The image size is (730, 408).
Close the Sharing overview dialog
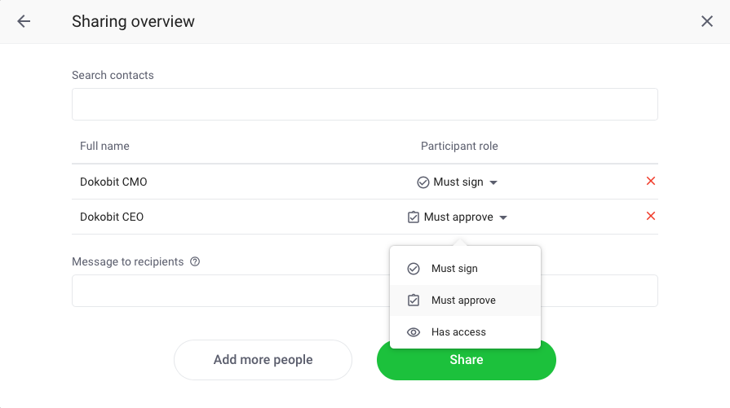[x=706, y=21]
